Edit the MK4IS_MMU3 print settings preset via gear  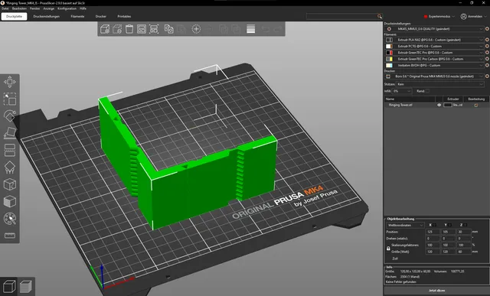pos(487,29)
